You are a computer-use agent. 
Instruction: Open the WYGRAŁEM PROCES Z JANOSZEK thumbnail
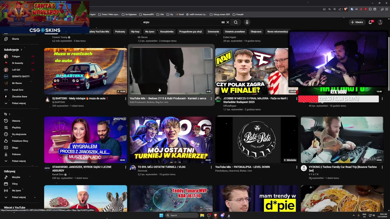[x=86, y=140]
